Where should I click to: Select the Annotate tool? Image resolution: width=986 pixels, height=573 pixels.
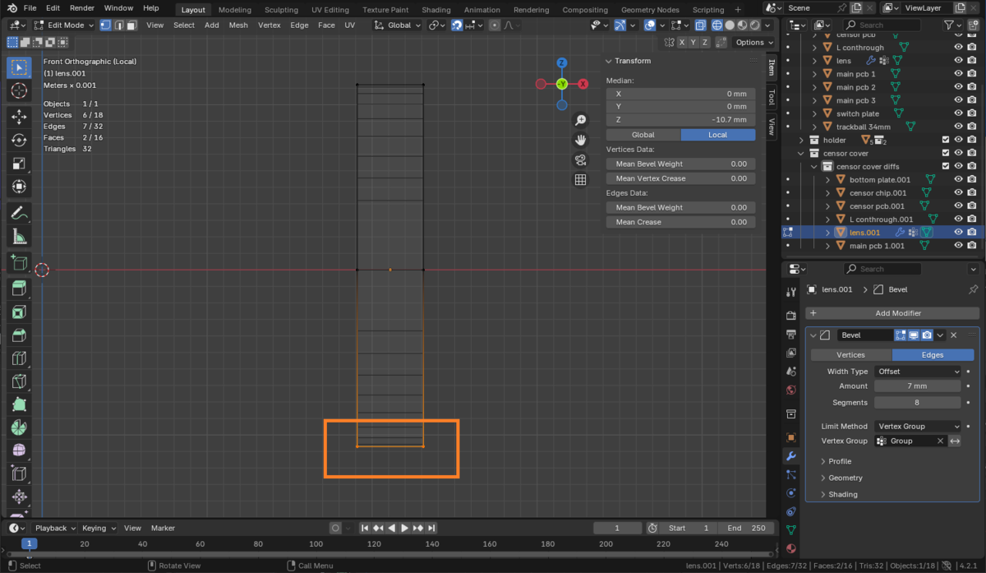(x=18, y=214)
